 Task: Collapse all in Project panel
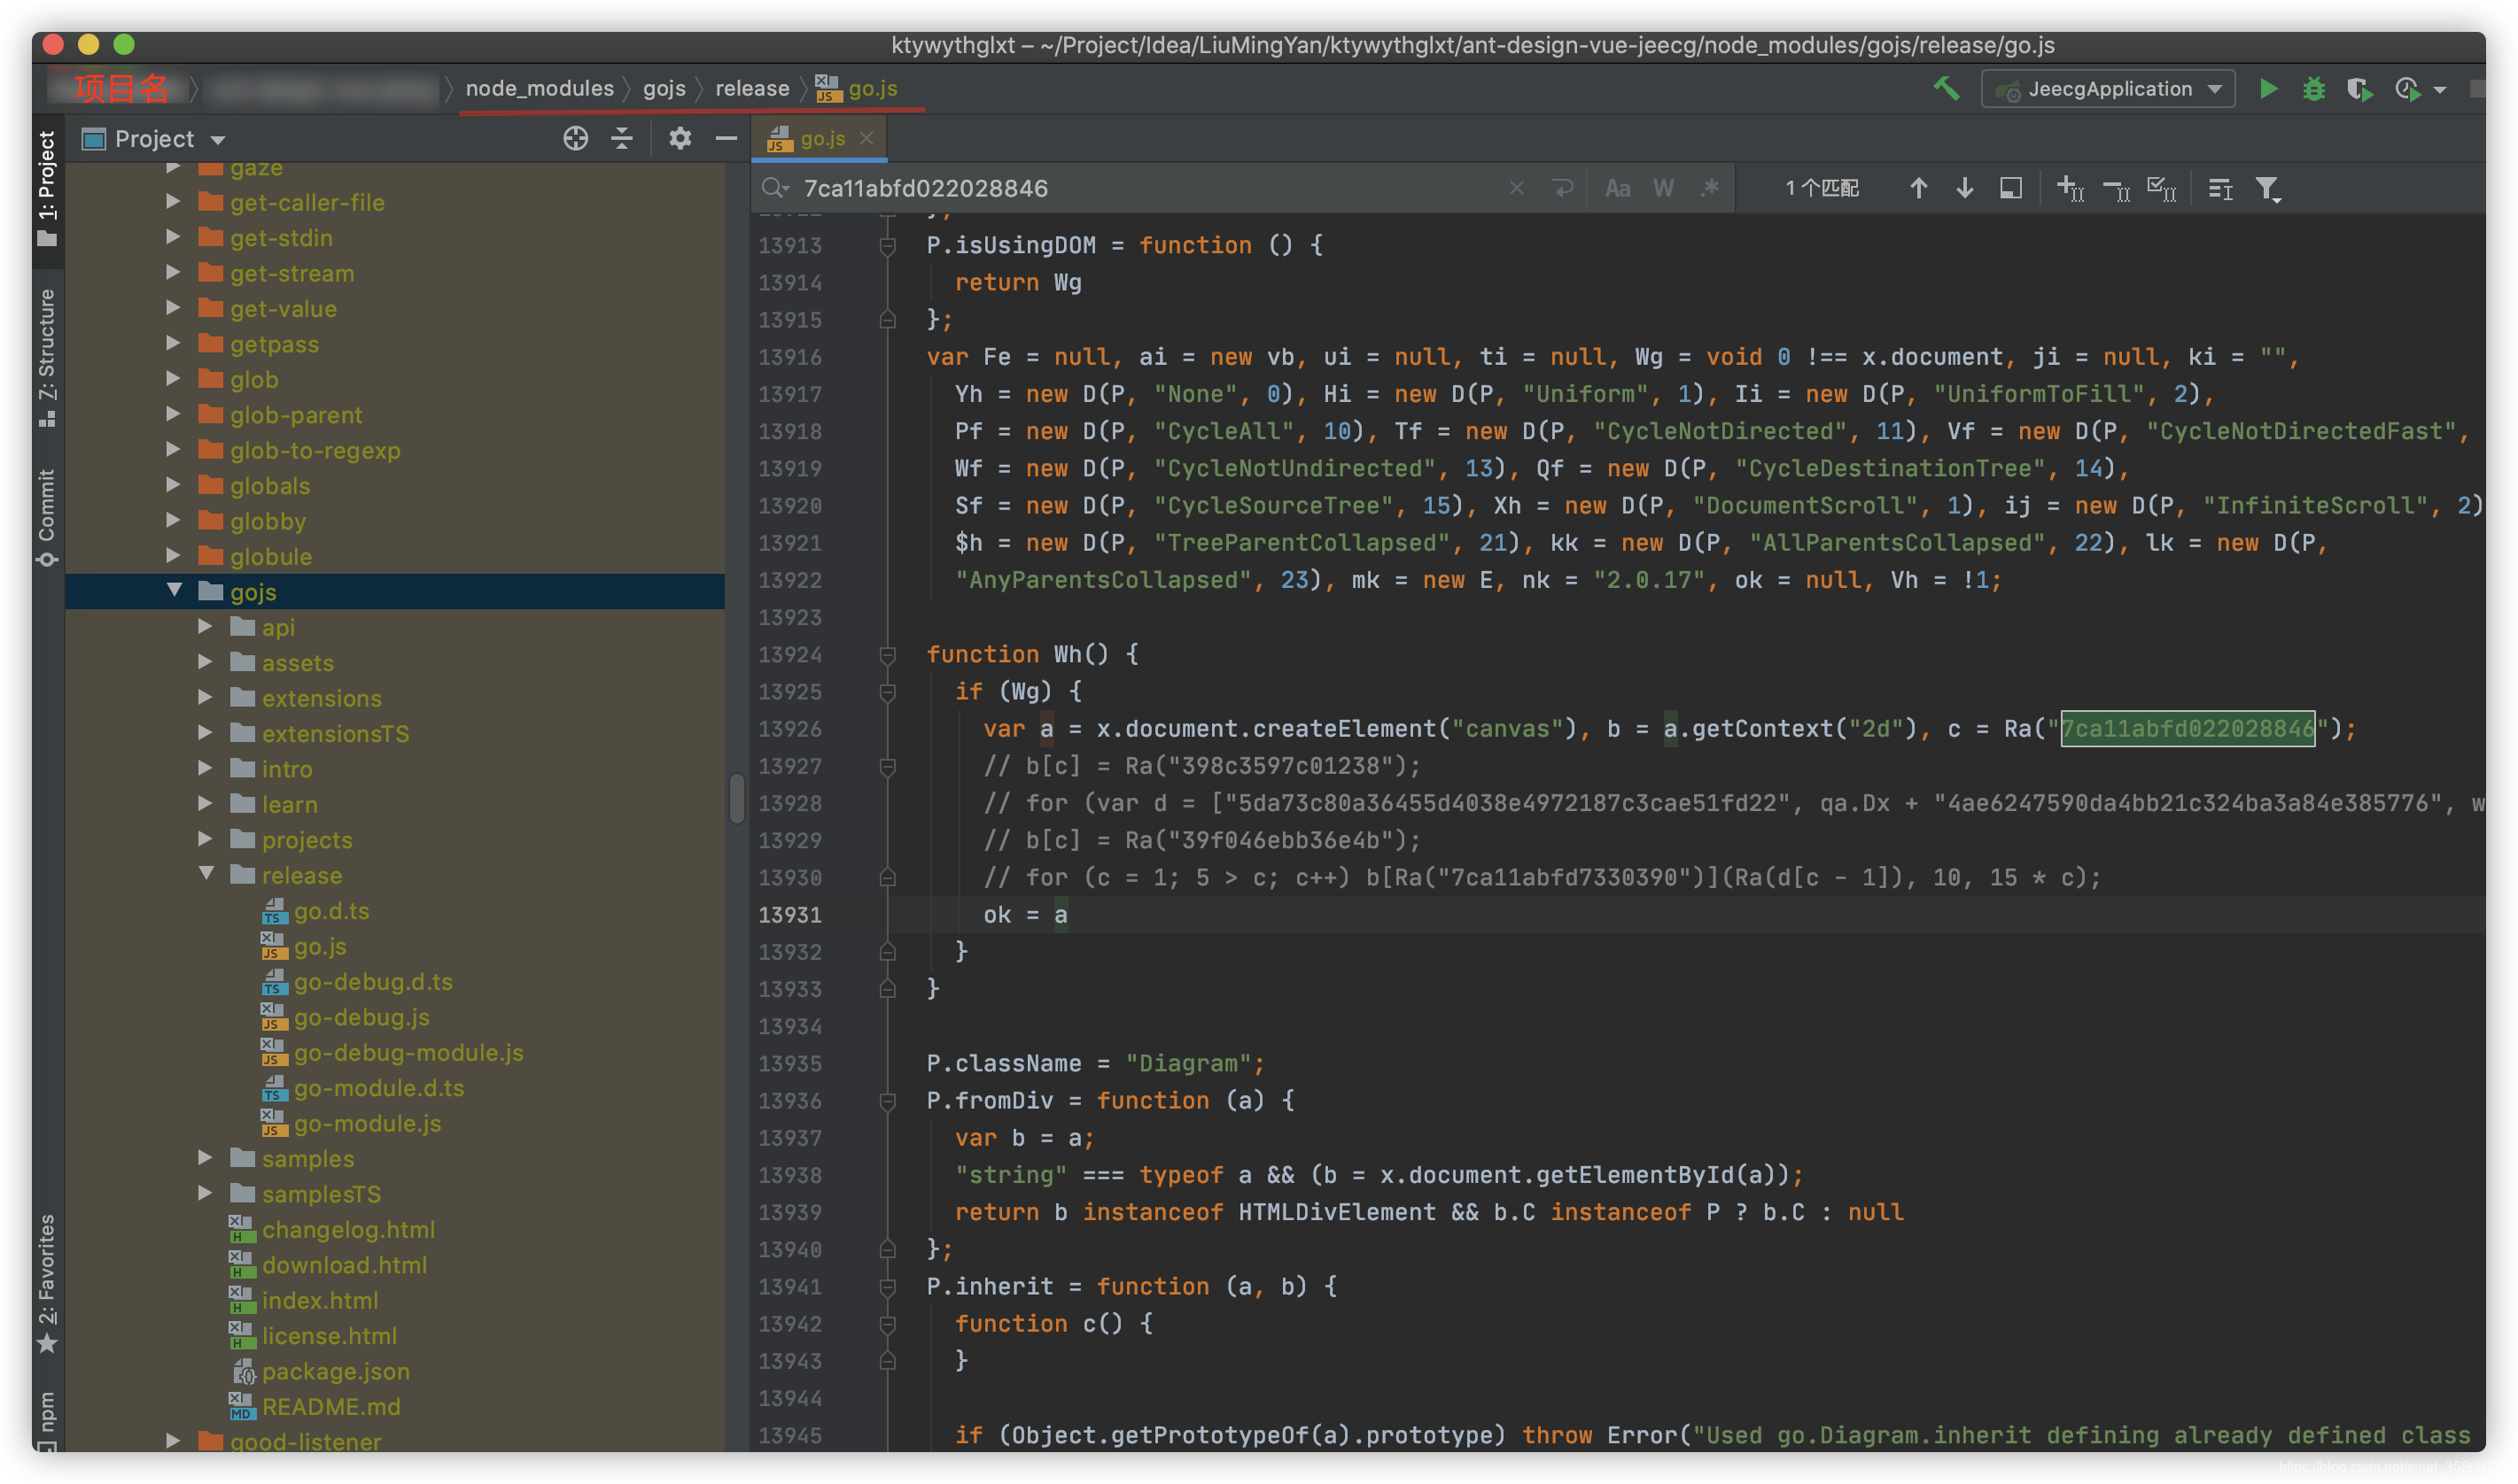point(622,139)
